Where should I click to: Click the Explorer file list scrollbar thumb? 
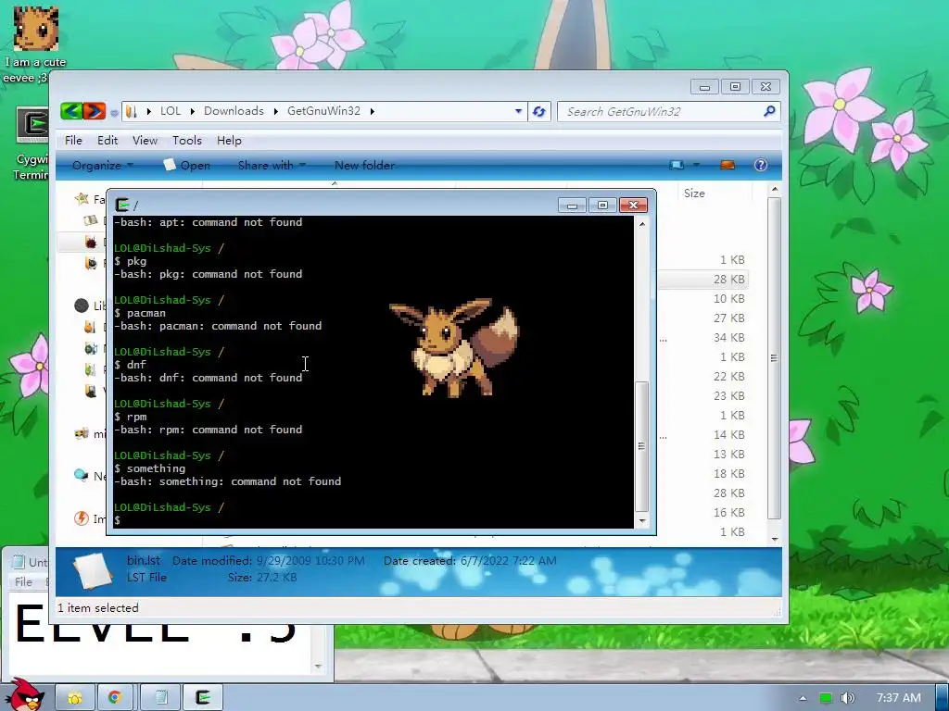(774, 358)
